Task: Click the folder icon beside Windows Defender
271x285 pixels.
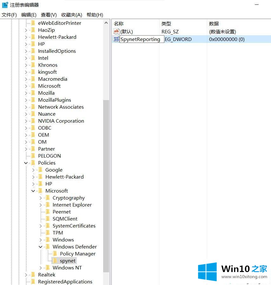Action: tap(48, 247)
